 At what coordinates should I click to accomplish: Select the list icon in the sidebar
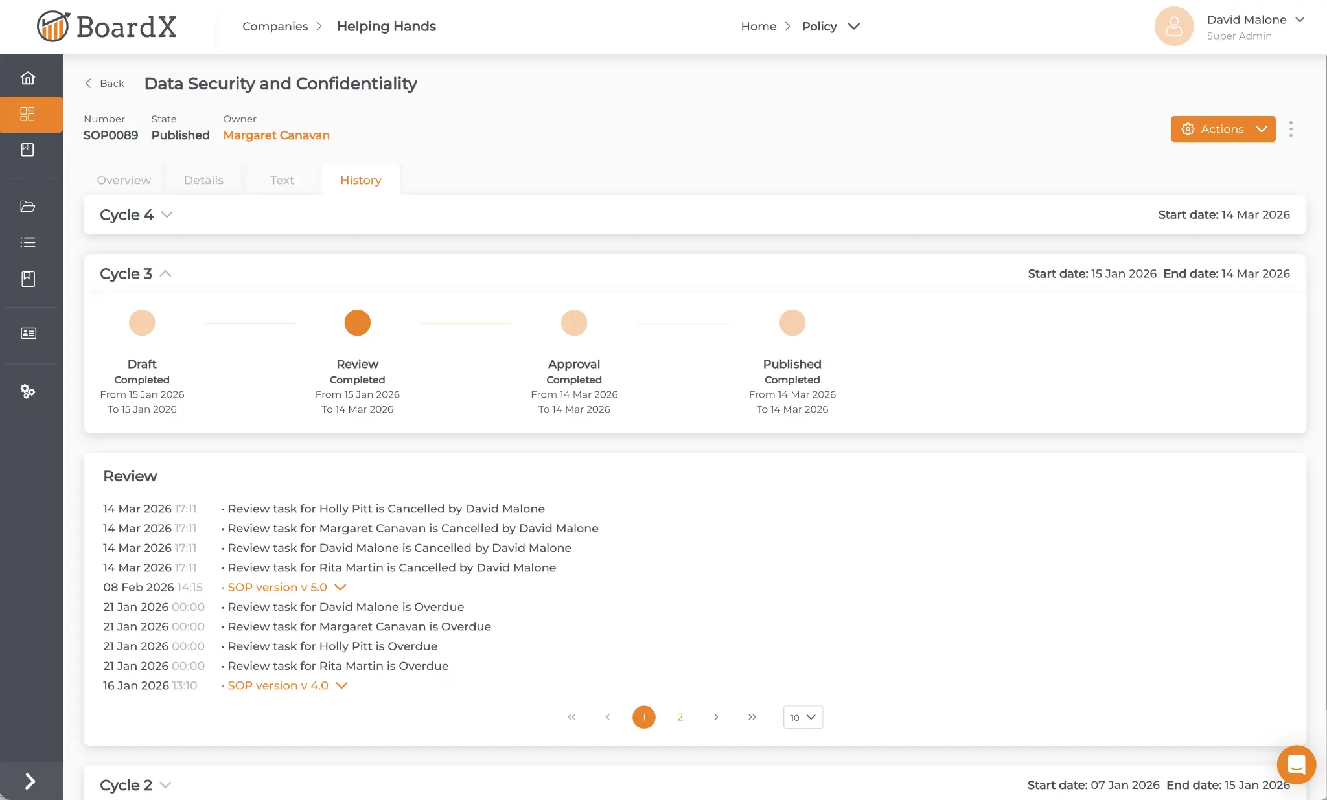pyautogui.click(x=29, y=242)
